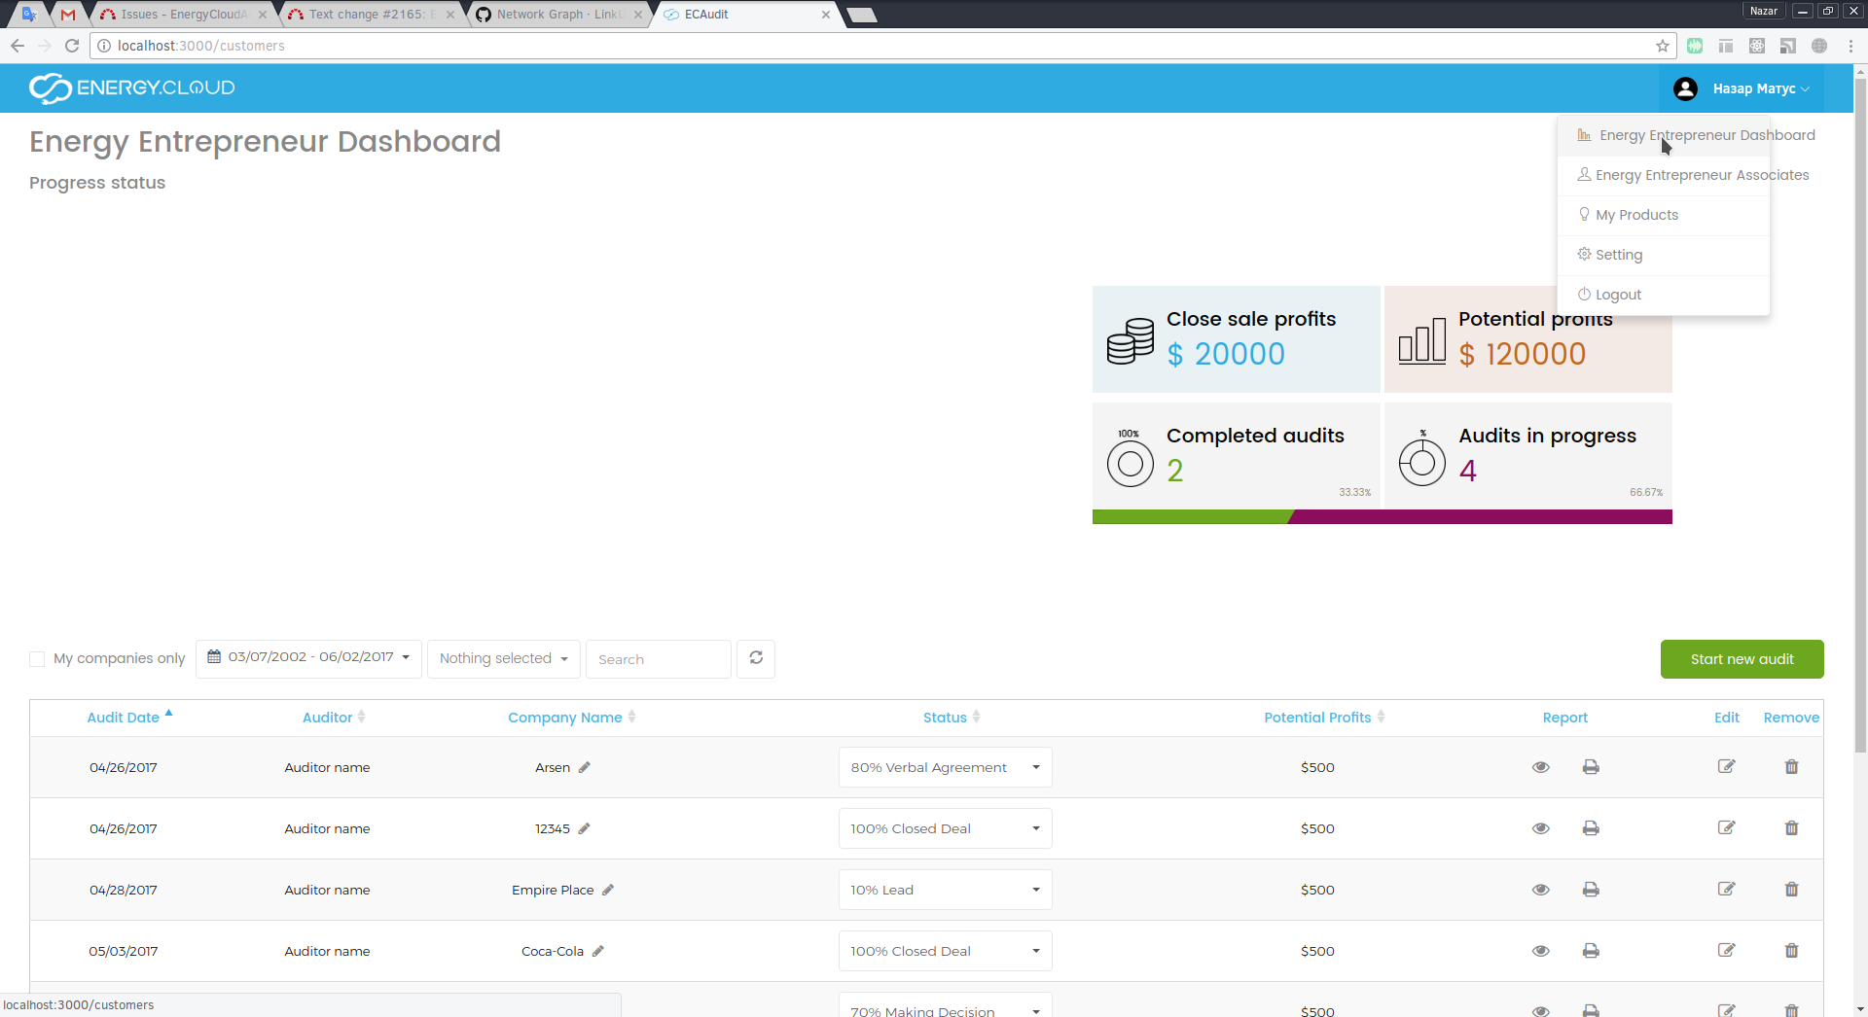Sort table by Potential Profits

(1324, 718)
